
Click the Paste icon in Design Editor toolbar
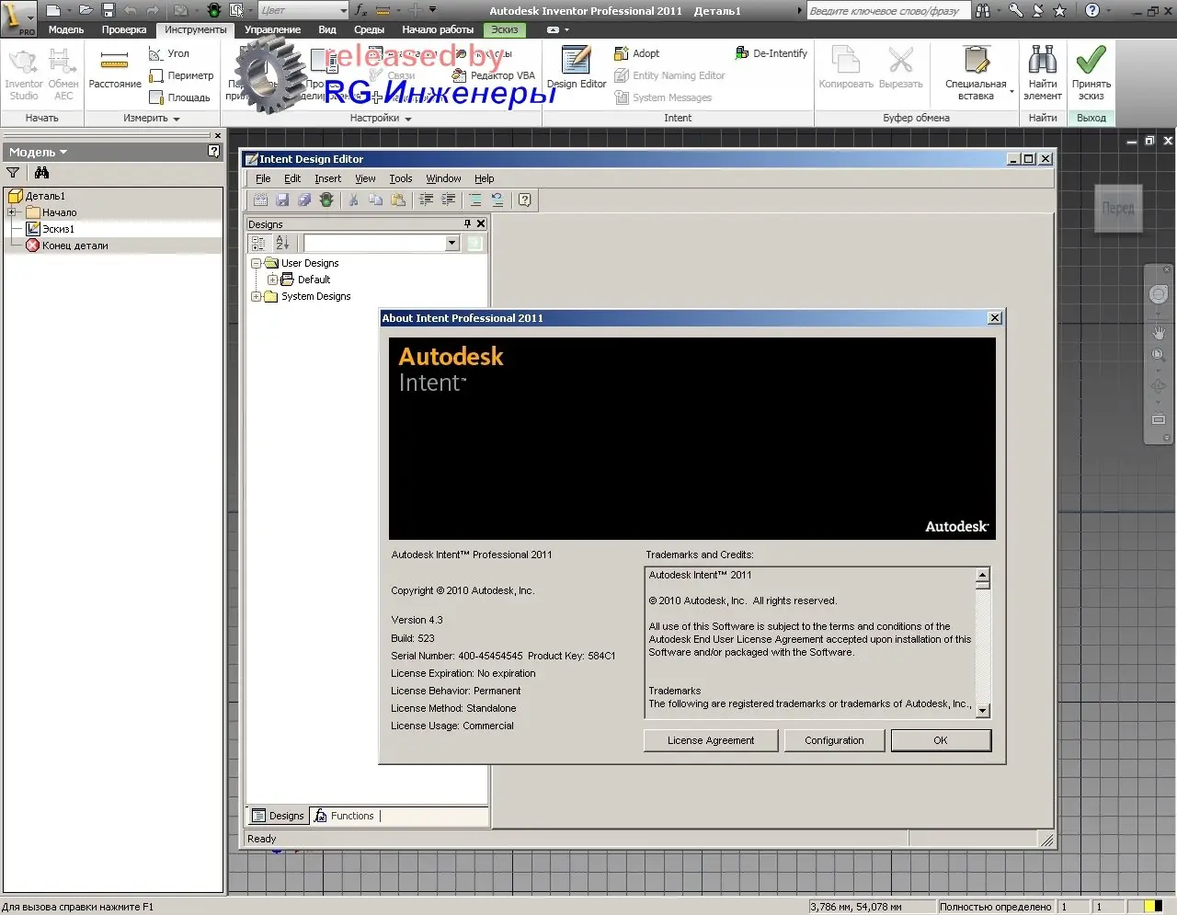coord(397,200)
